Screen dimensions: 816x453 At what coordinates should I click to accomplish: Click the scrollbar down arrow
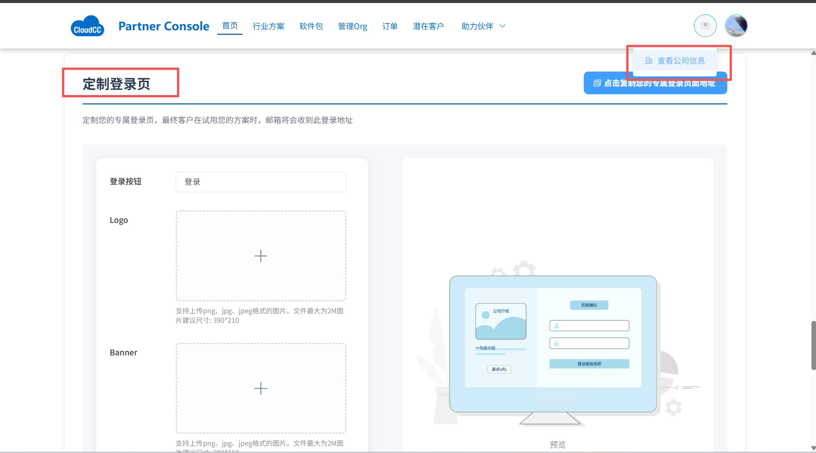[x=813, y=448]
